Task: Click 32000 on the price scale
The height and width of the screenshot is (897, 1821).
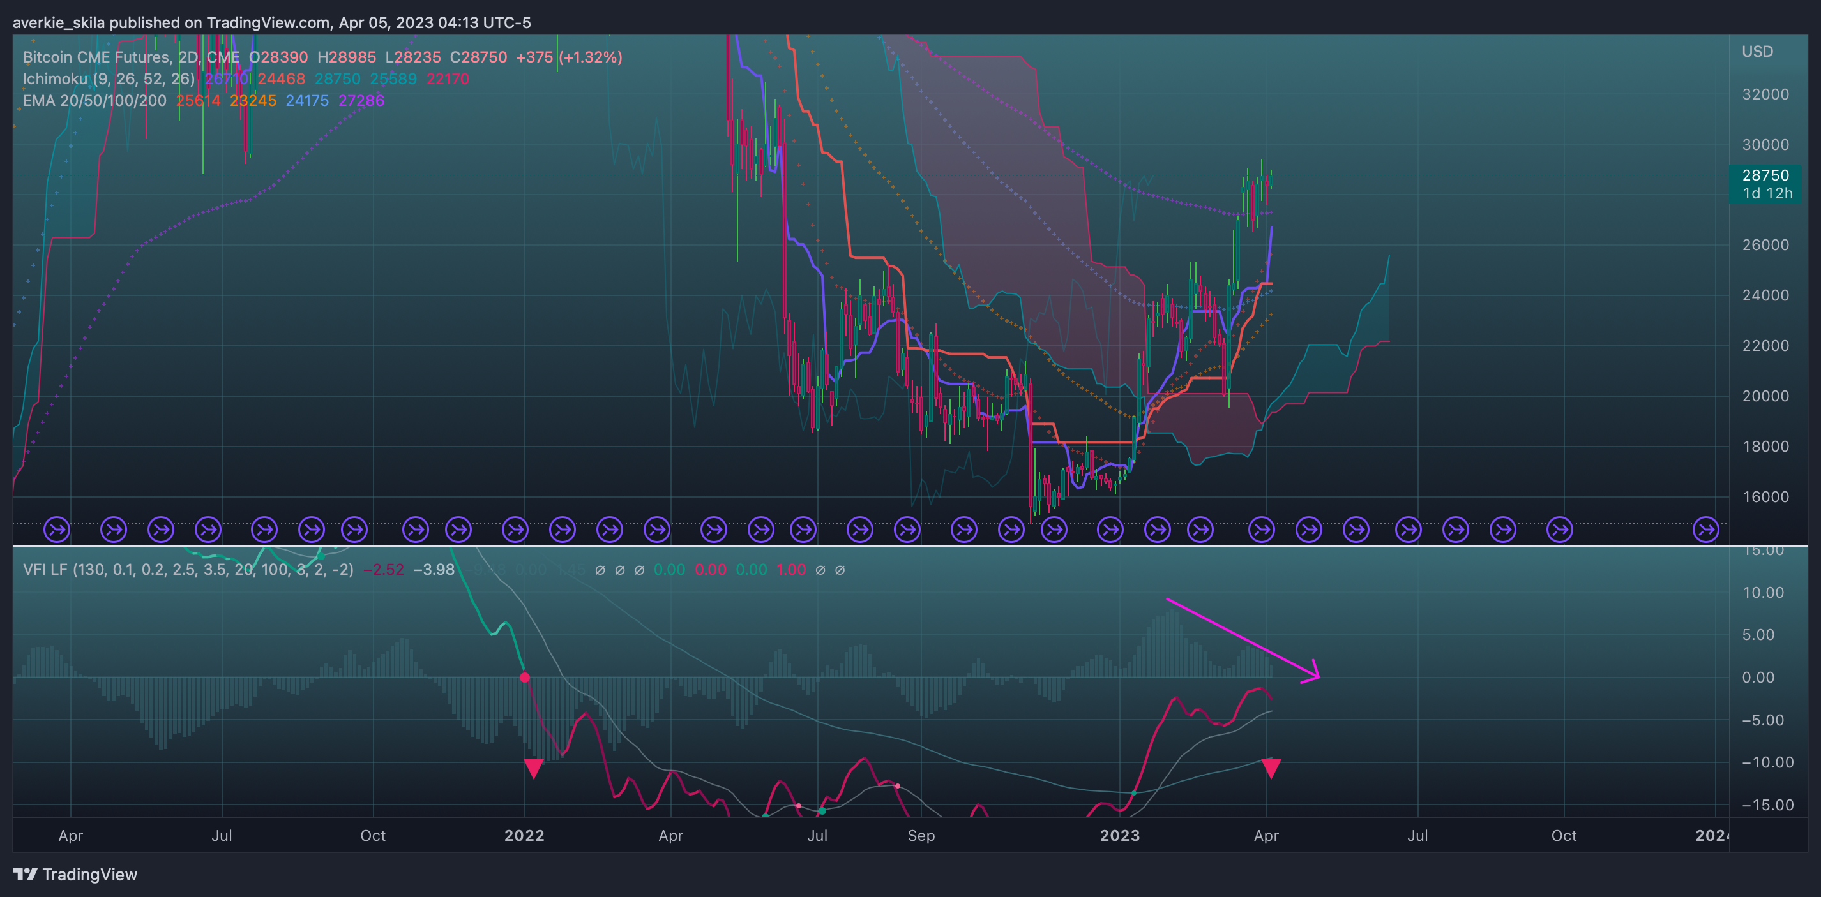Action: tap(1765, 94)
